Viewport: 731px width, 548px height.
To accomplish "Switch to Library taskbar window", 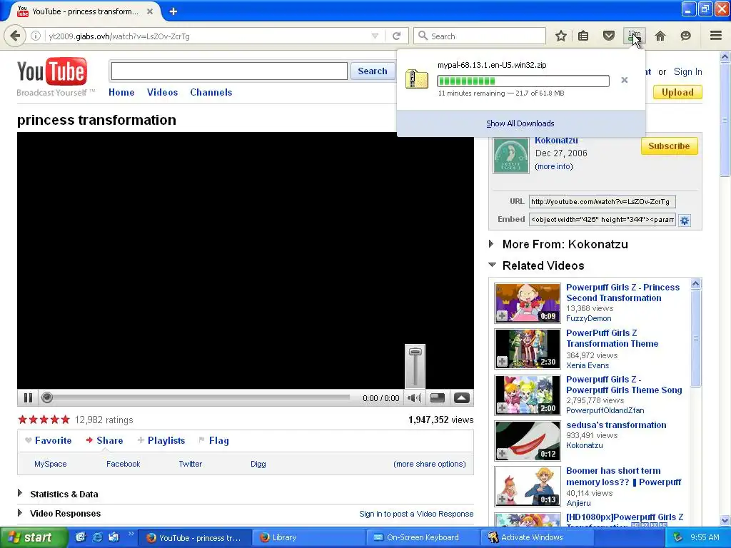I will pyautogui.click(x=309, y=537).
